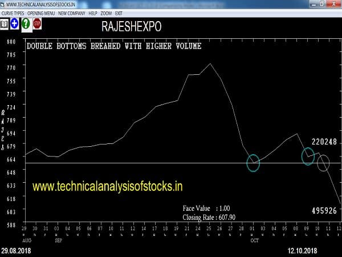342x257 pixels.
Task: Click the second teal circle marker near 09 Oct
Action: click(308, 156)
